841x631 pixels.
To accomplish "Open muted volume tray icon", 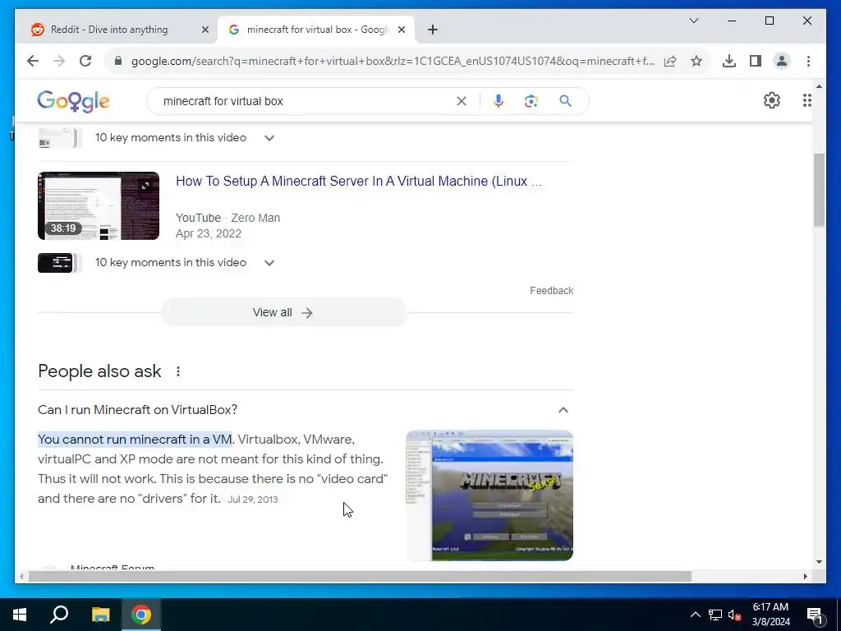I will pos(734,615).
